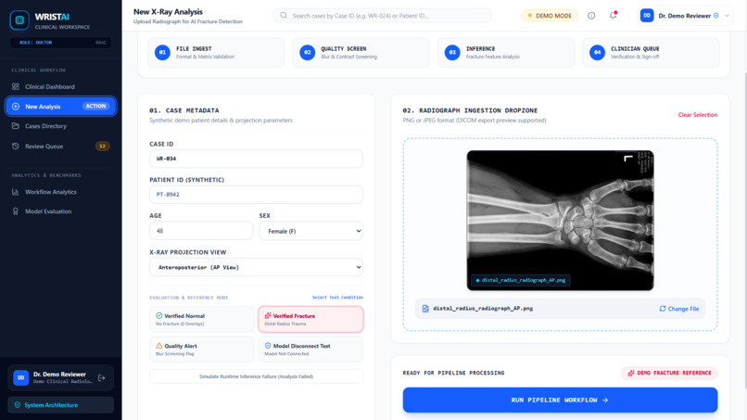Click step 04 Clinician Queue circle

[x=598, y=53]
